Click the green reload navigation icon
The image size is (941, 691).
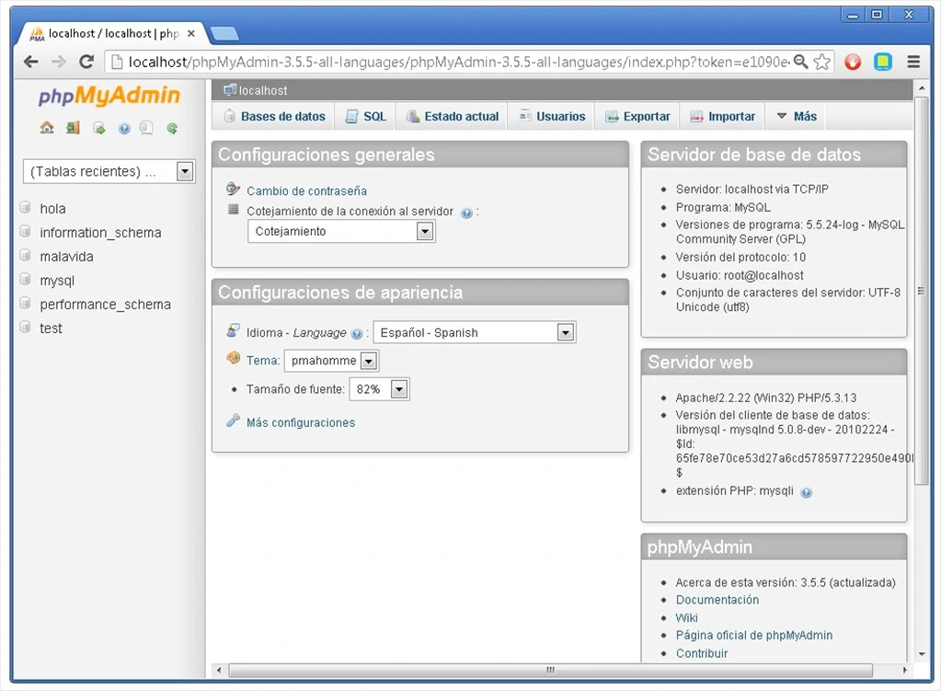172,128
